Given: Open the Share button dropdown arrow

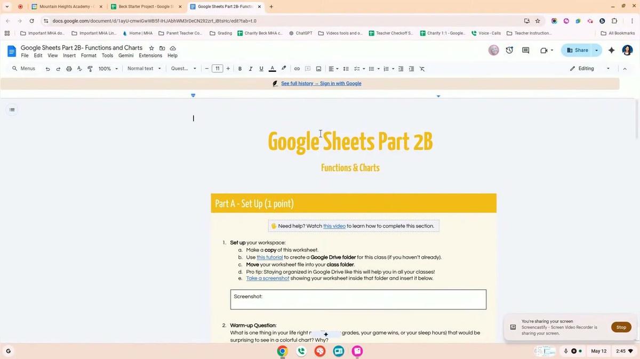Looking at the screenshot, I should (597, 50).
